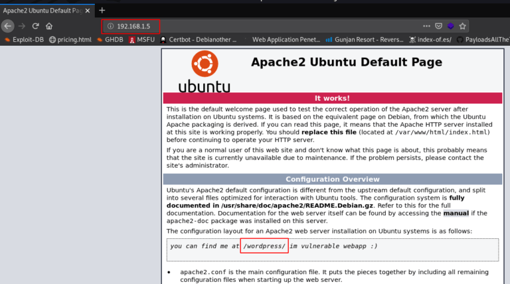Show site information for 192.168.1.5
This screenshot has height=284, width=510.
click(110, 26)
